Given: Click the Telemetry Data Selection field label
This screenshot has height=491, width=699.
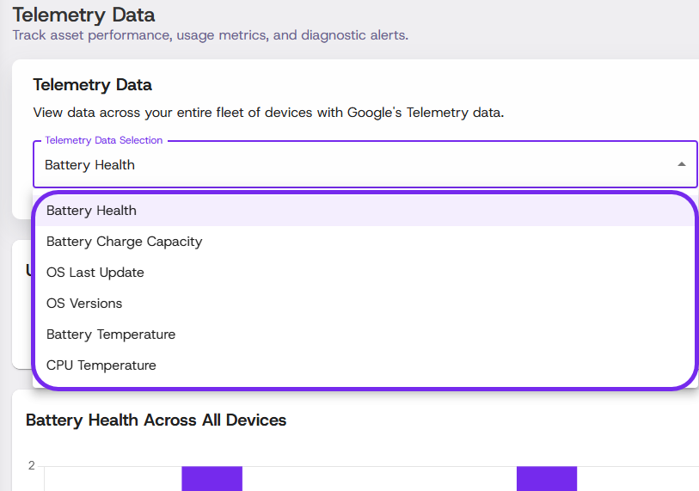Looking at the screenshot, I should coord(103,140).
